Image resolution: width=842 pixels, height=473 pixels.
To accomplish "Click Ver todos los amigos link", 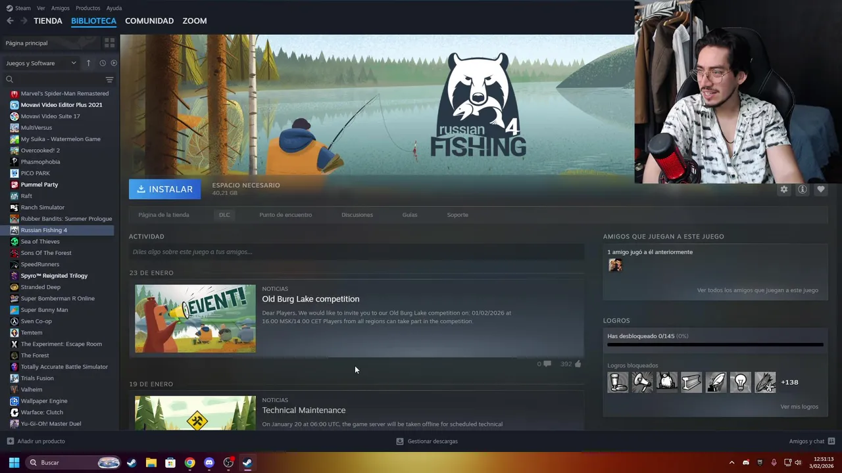I will click(x=758, y=290).
